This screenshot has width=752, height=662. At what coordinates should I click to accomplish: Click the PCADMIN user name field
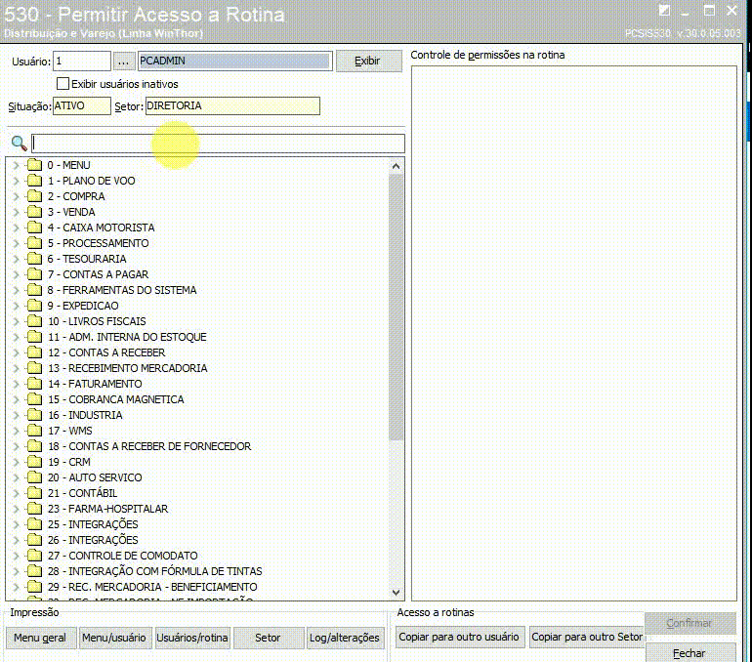[x=235, y=62]
